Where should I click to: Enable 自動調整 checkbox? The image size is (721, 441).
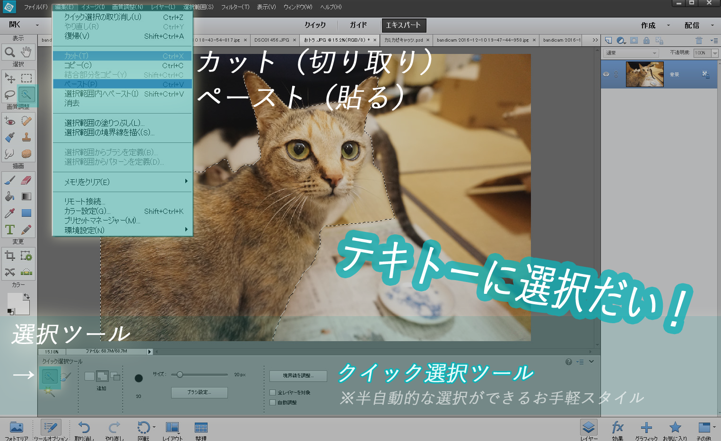pyautogui.click(x=272, y=402)
